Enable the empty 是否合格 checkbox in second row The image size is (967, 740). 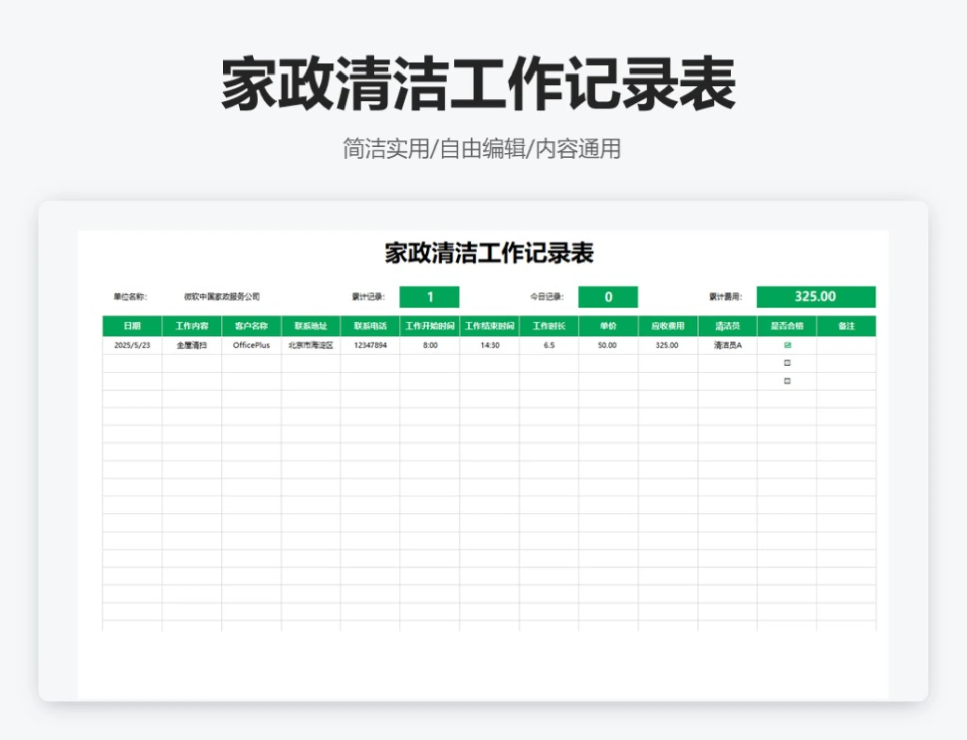click(x=787, y=363)
